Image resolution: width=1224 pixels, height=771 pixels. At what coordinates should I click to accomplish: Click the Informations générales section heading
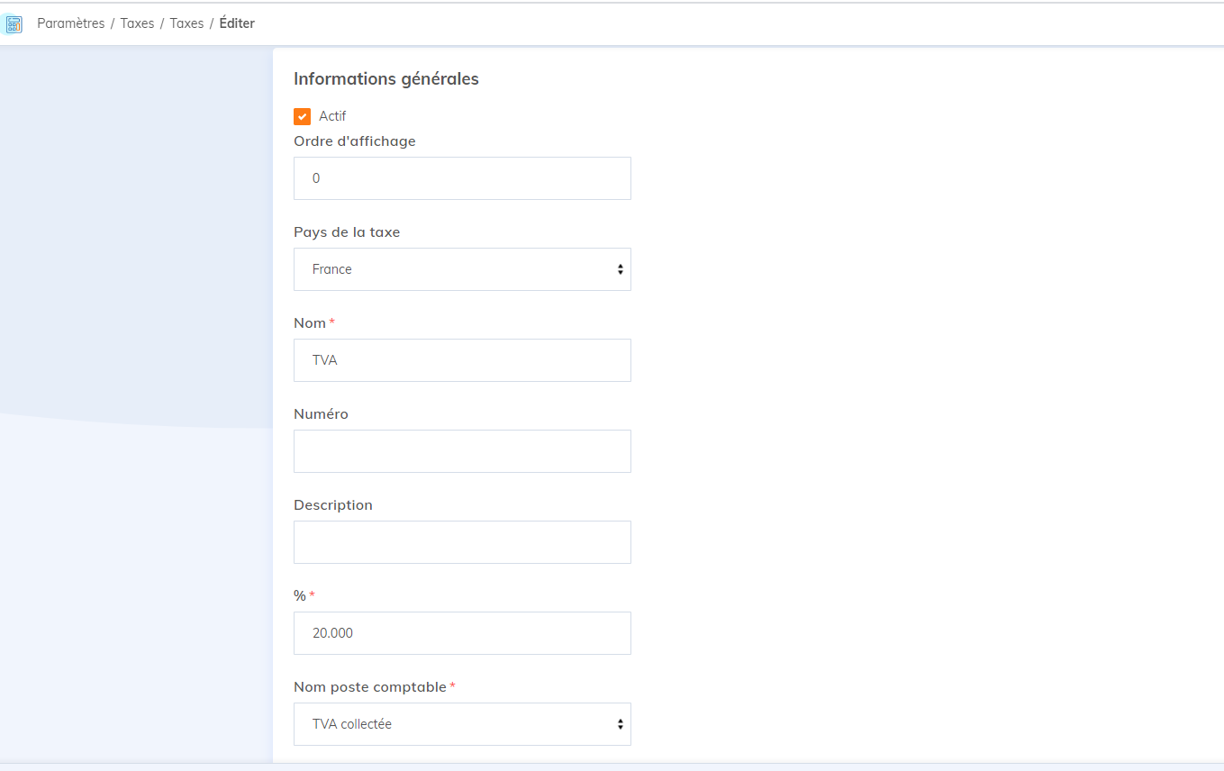coord(386,79)
